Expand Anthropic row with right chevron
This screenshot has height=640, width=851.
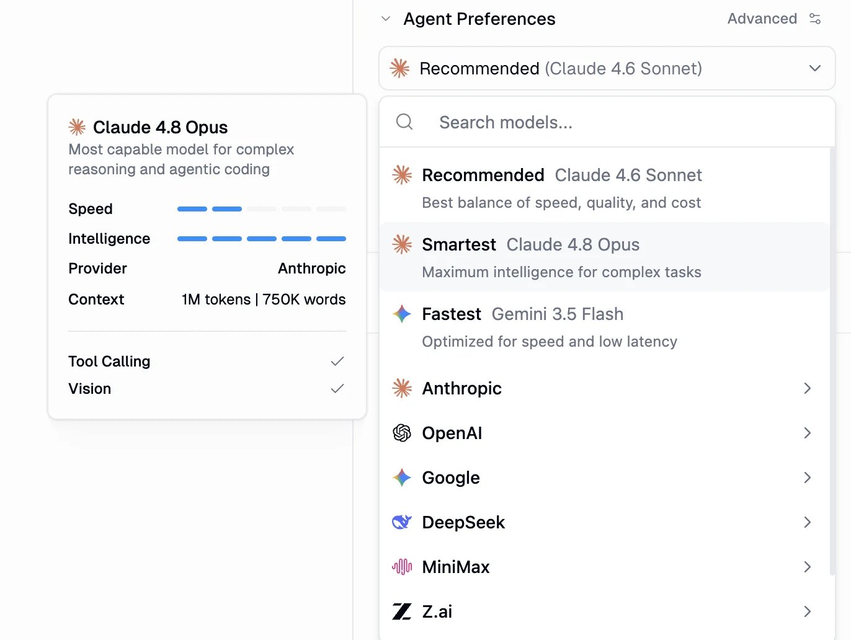click(x=808, y=388)
